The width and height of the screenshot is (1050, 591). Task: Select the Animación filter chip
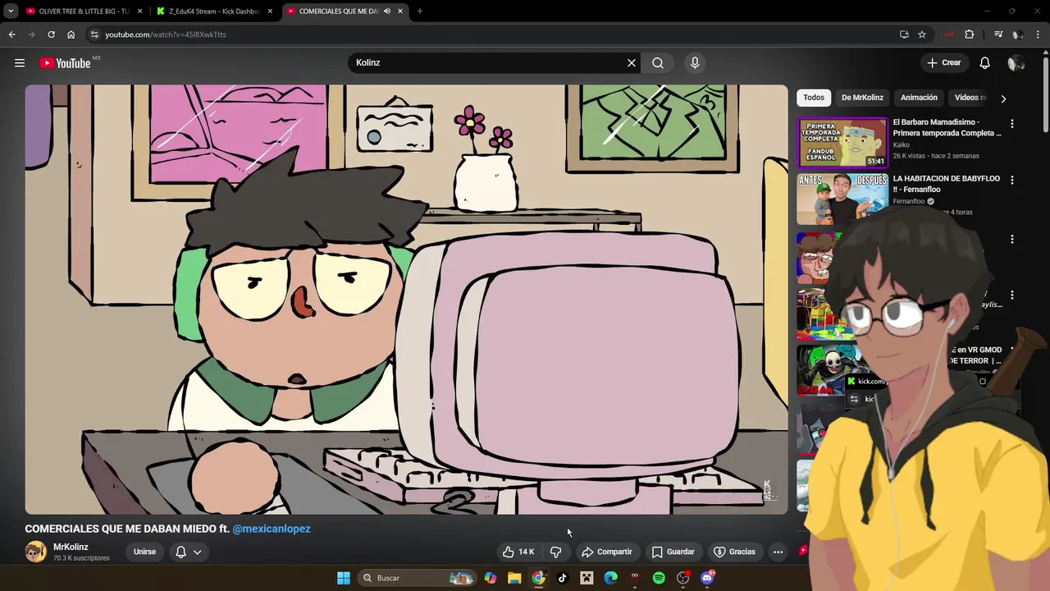pyautogui.click(x=919, y=98)
